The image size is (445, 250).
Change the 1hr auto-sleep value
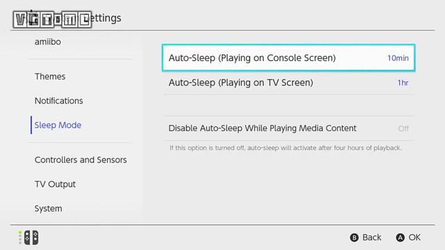403,83
